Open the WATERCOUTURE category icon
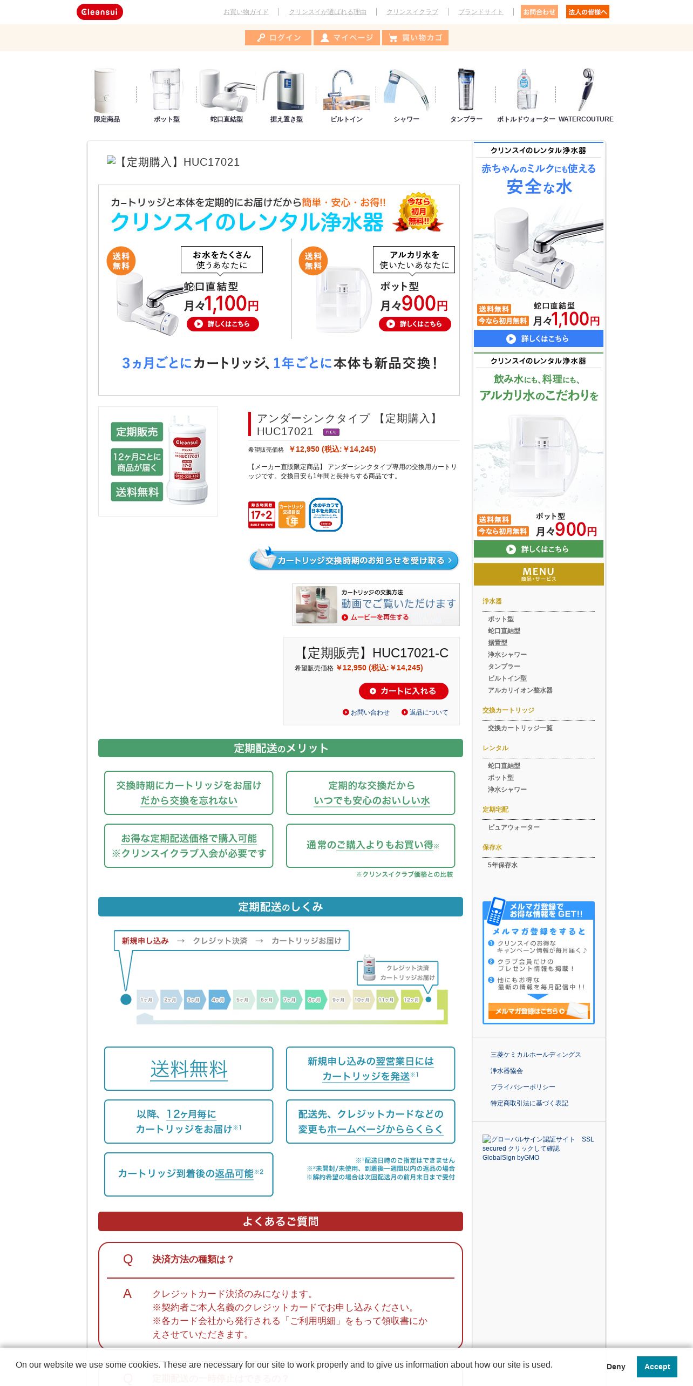The image size is (693, 1386). point(586,96)
